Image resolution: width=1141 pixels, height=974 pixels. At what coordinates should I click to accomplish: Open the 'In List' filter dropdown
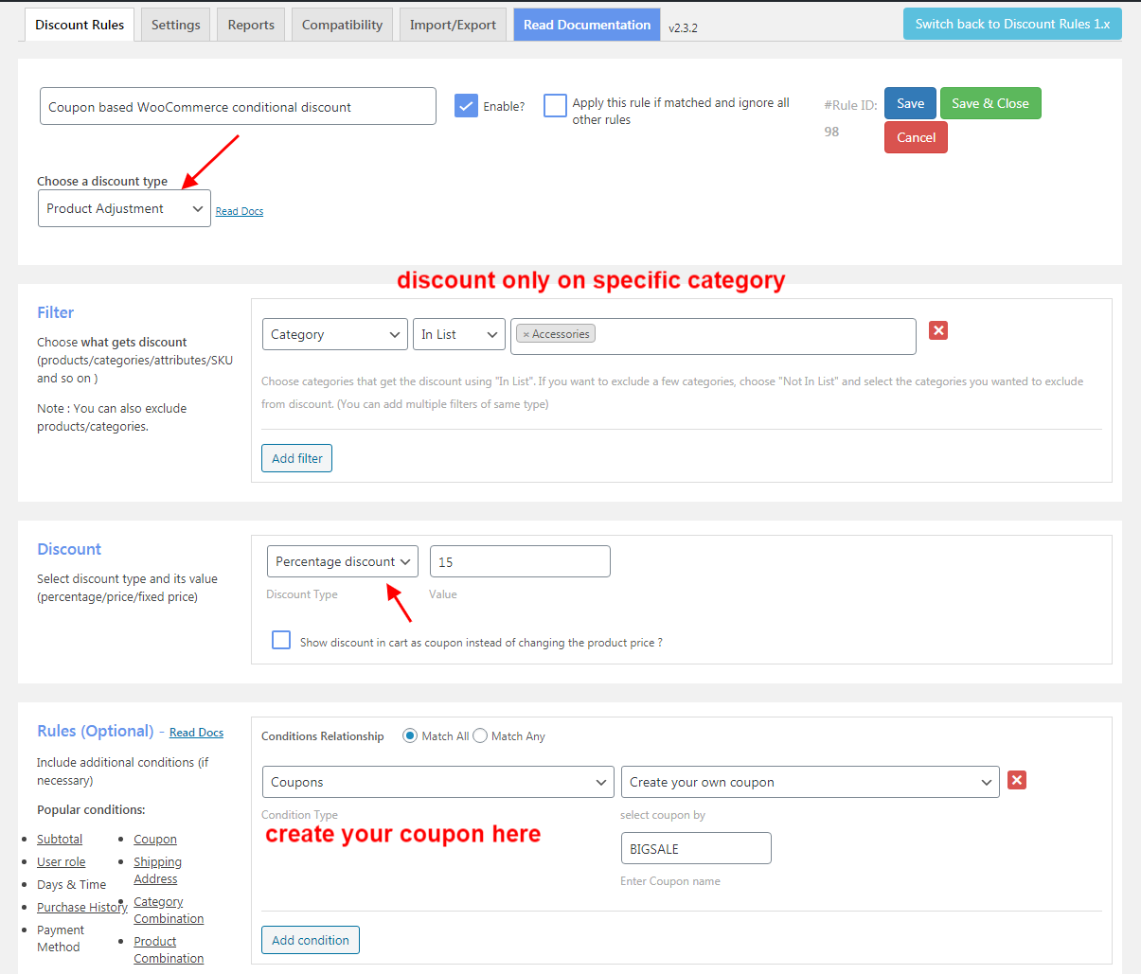tap(458, 333)
